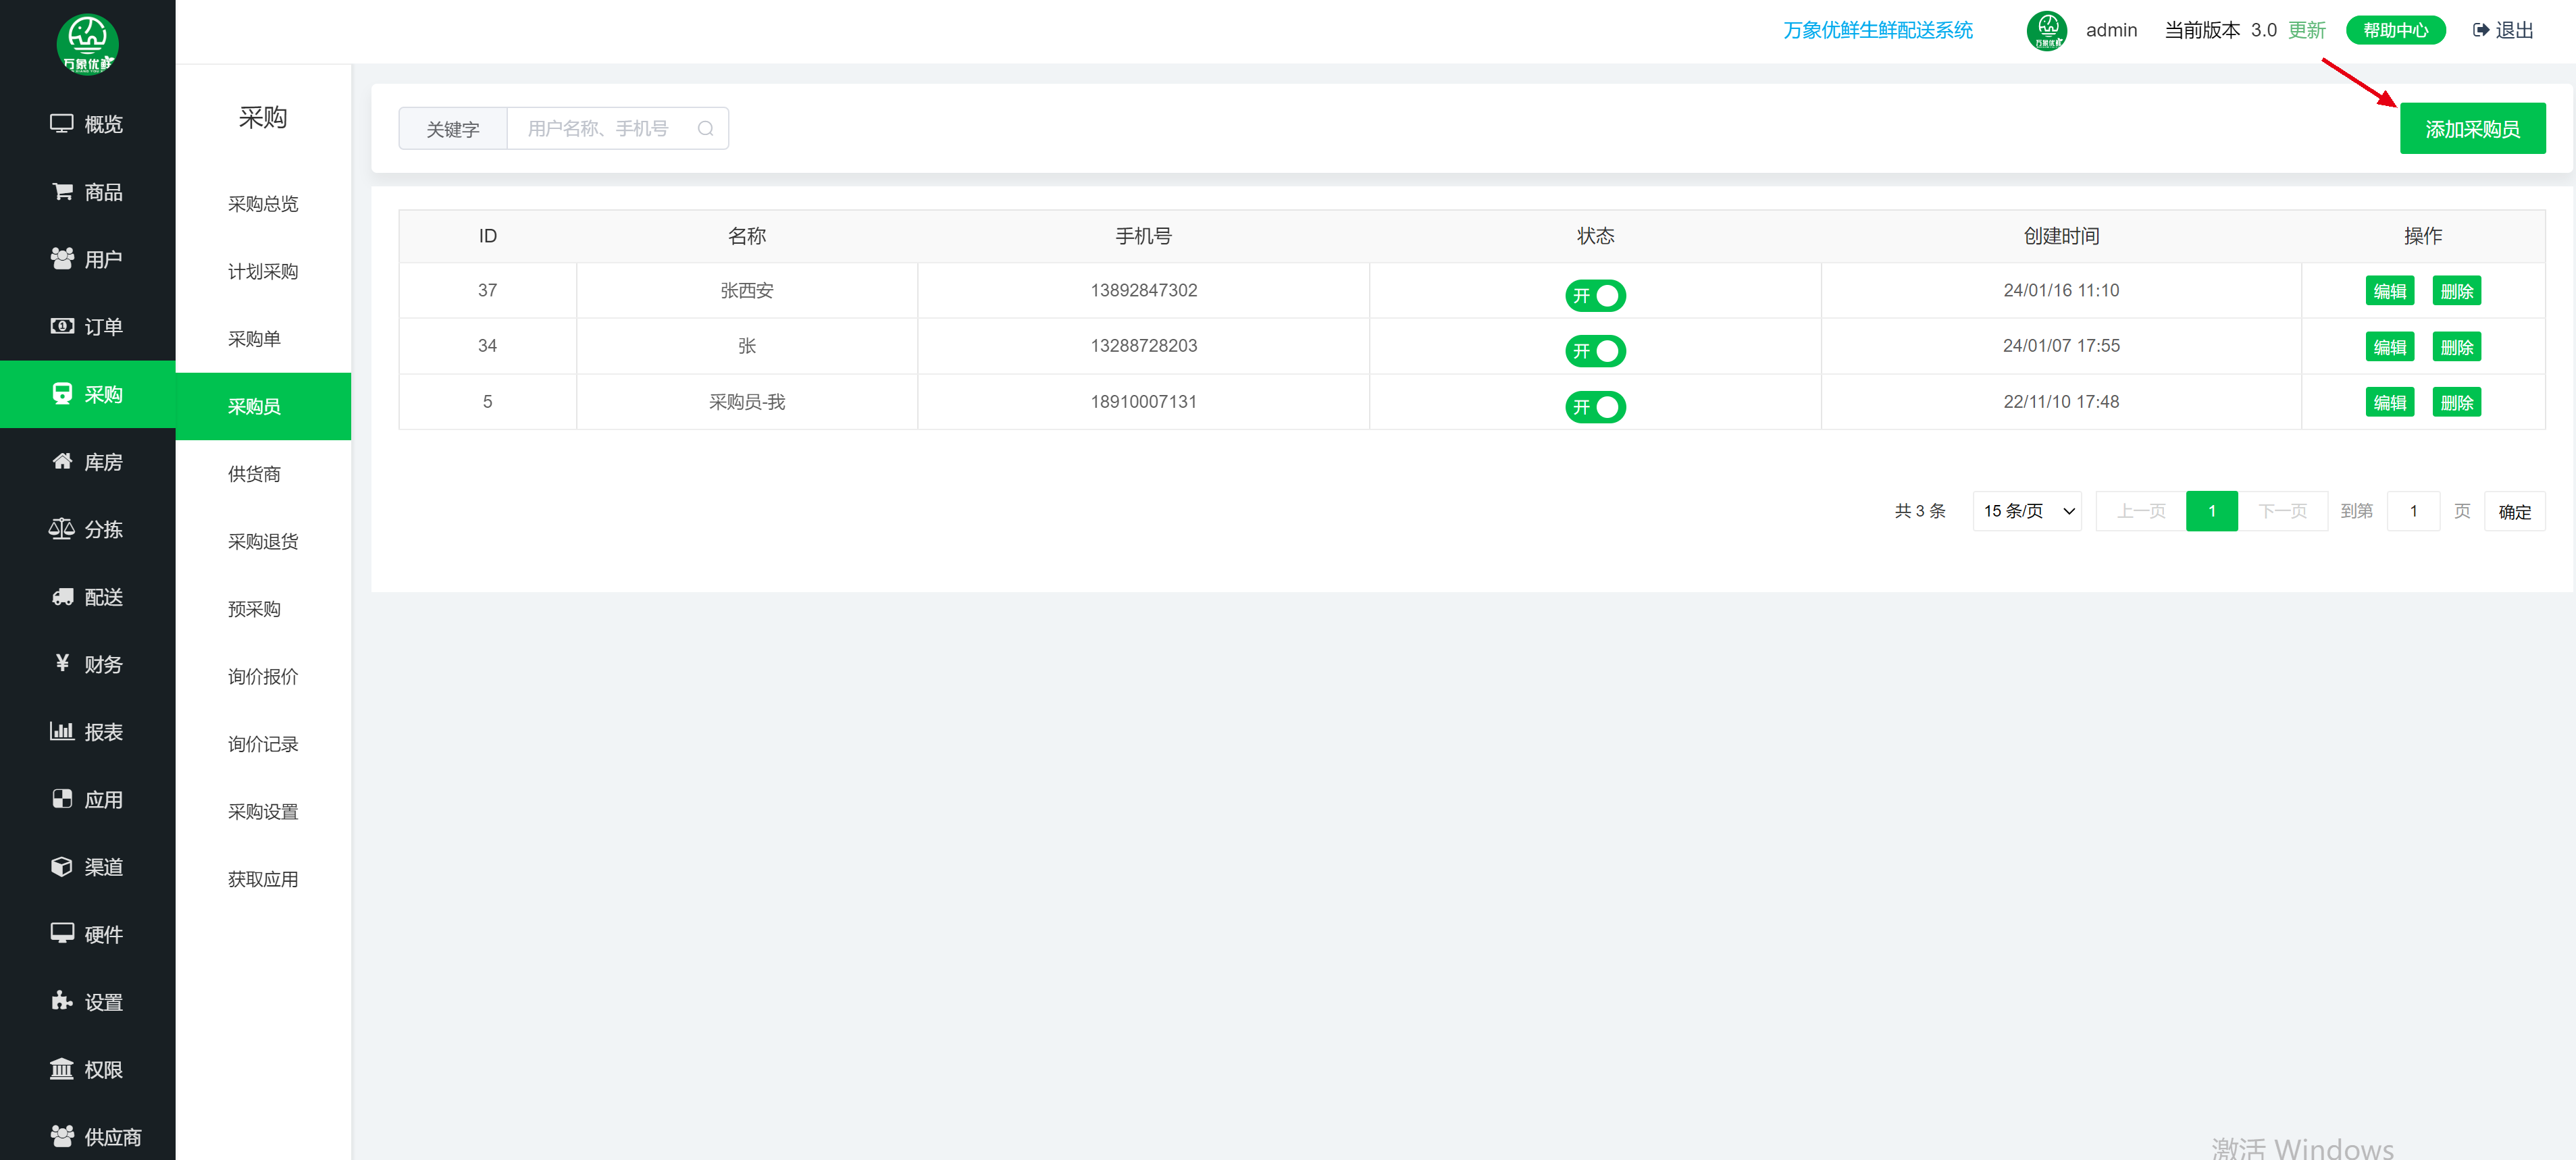Click the 报表 bar chart icon
Image resolution: width=2576 pixels, height=1160 pixels.
pos(62,731)
